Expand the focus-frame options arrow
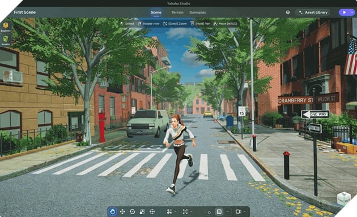Screen dimensions: 357x217 point(192,211)
